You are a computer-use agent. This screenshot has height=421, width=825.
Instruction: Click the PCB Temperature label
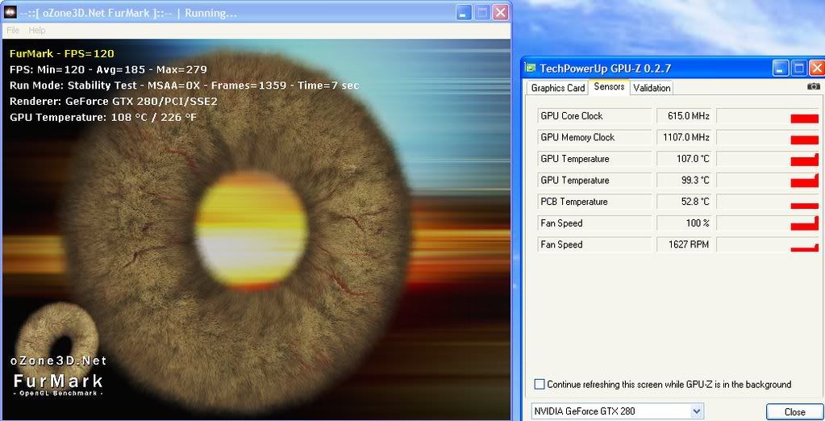594,202
